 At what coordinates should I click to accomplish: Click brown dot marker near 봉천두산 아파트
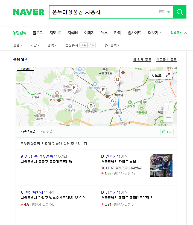point(59,100)
